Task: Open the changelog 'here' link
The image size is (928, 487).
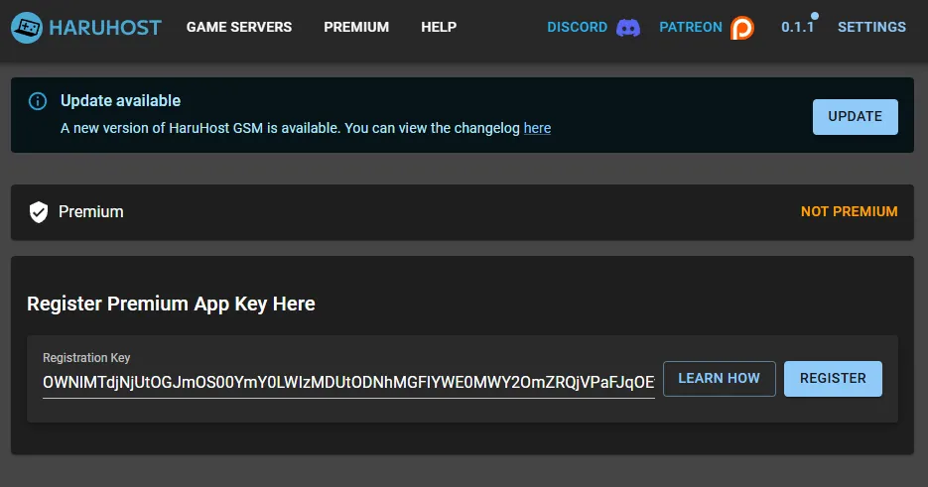Action: coord(537,128)
